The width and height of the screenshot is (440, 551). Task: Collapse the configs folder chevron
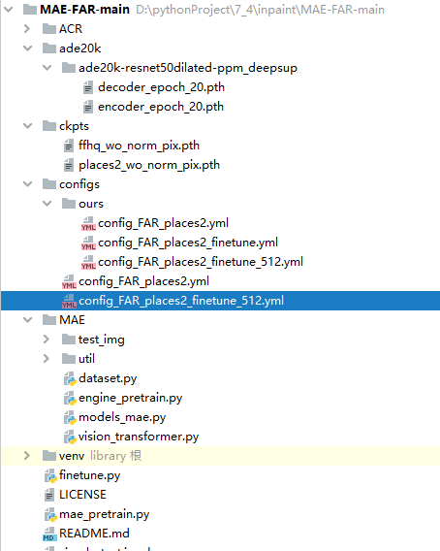[x=27, y=184]
